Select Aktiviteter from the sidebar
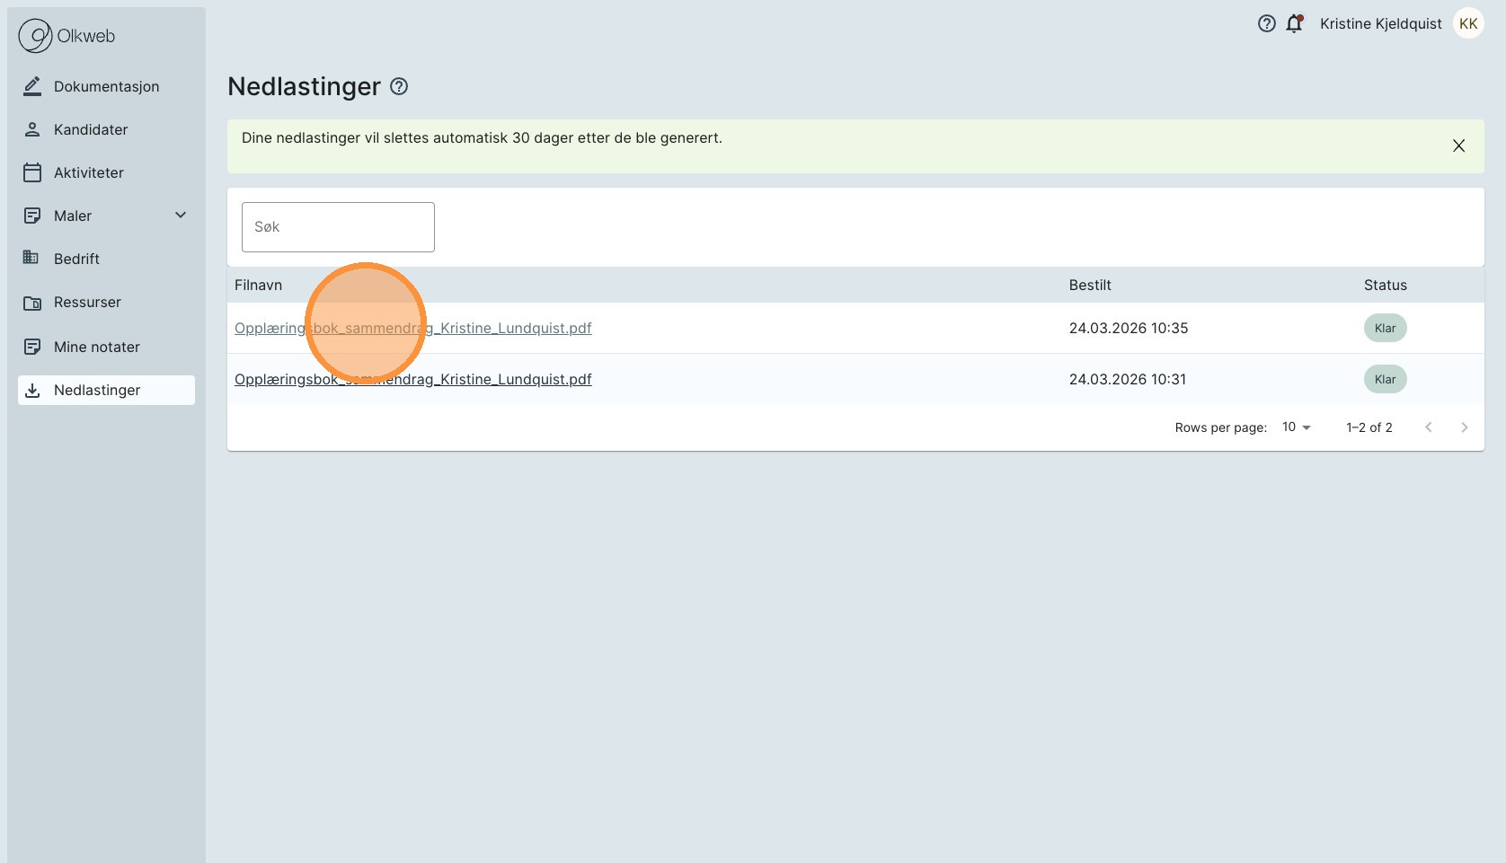Viewport: 1506px width, 863px height. [88, 172]
